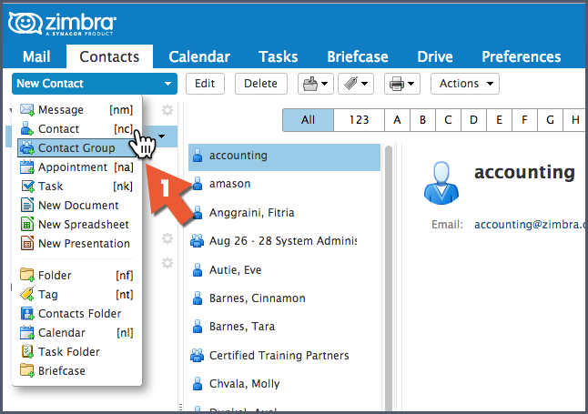Collapse the New Contact dropdown arrow
Viewport: 588px width, 414px height.
[168, 84]
